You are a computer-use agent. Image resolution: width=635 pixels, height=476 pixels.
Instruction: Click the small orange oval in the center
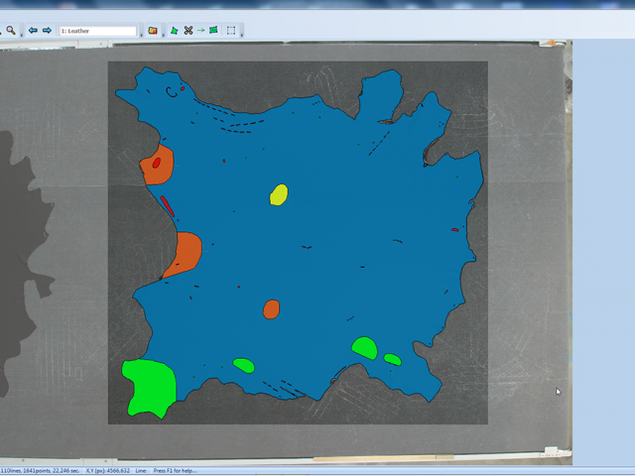click(x=271, y=309)
